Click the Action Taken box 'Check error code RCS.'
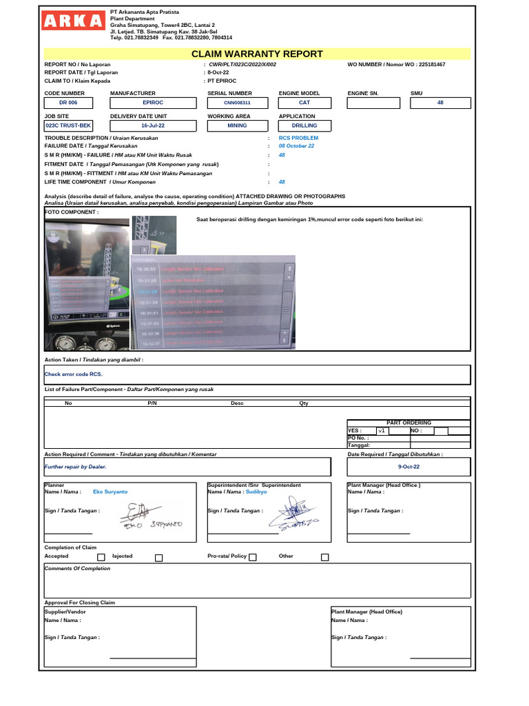This screenshot has height=706, width=529. click(x=258, y=374)
